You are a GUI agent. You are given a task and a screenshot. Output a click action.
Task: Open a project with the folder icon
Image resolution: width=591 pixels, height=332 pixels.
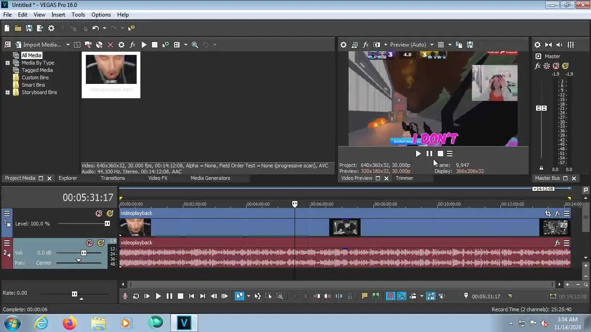coord(18,28)
